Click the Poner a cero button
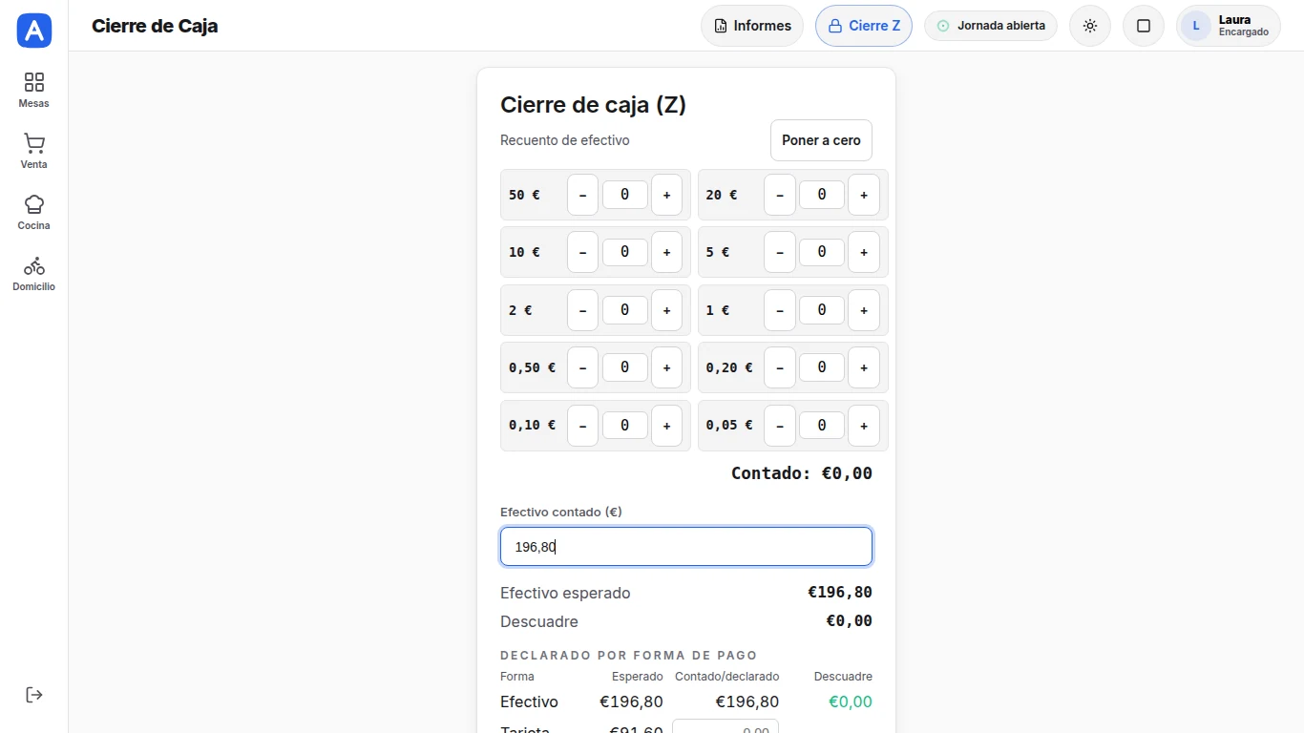Image resolution: width=1304 pixels, height=733 pixels. point(821,140)
